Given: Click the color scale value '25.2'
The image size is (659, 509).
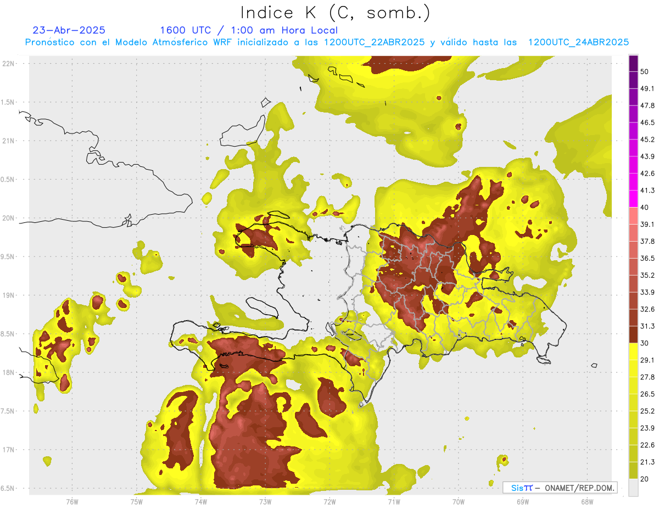Looking at the screenshot, I should [x=647, y=411].
